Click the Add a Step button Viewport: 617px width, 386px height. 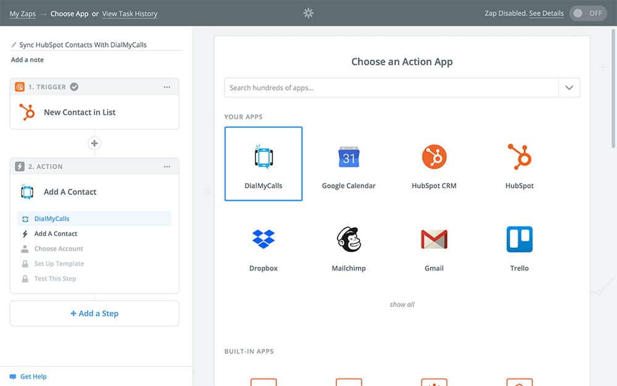pos(94,314)
